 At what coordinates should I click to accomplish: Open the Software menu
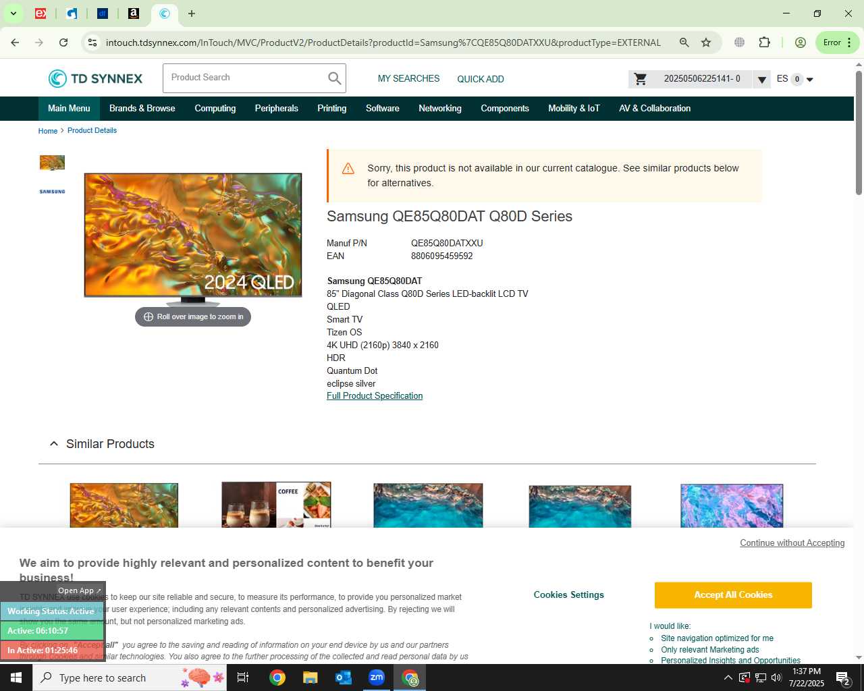pos(383,109)
